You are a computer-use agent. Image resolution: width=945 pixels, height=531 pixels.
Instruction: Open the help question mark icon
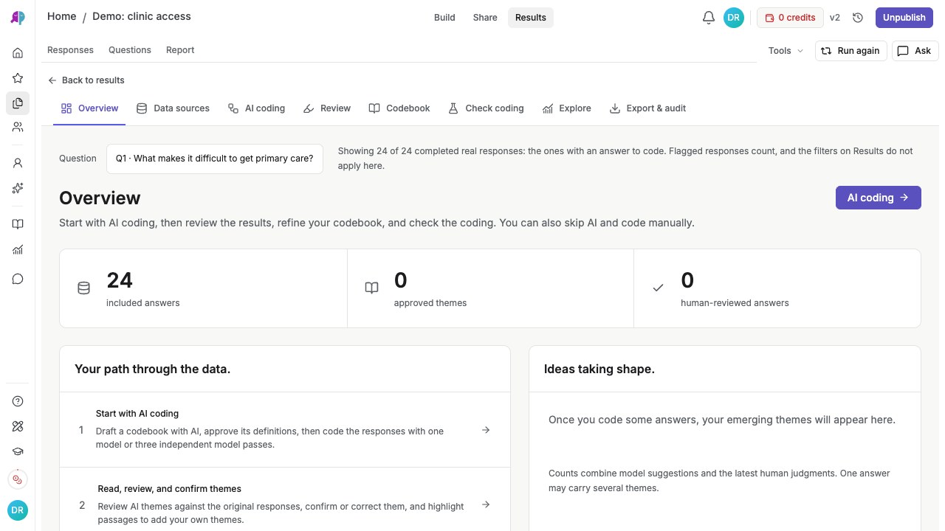(18, 401)
